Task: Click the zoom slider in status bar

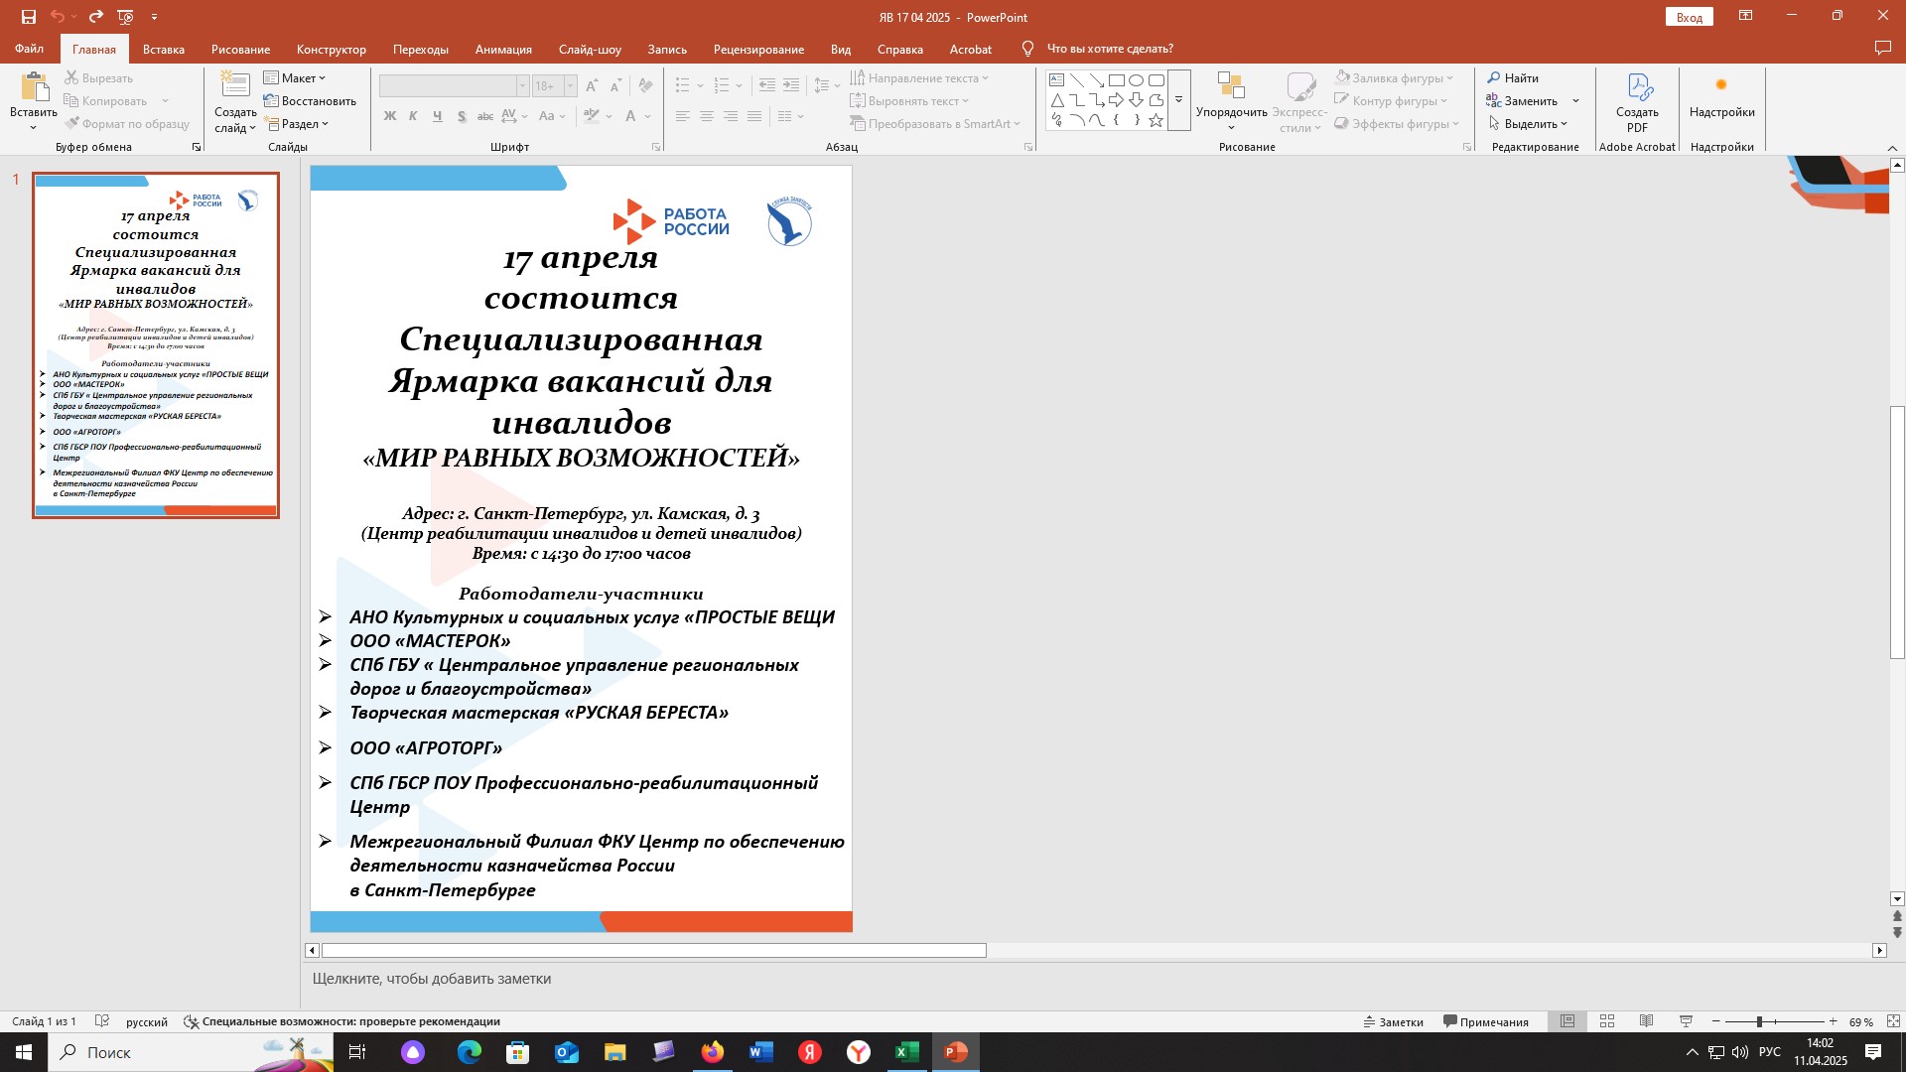Action: coord(1759,1021)
